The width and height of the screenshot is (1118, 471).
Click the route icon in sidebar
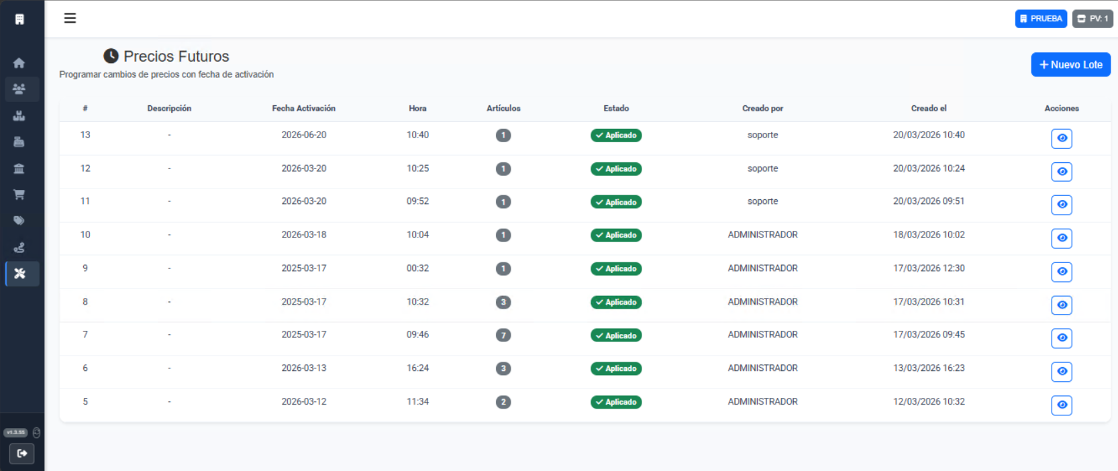19,248
